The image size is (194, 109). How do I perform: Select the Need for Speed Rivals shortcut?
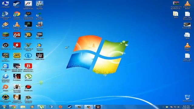28,5
